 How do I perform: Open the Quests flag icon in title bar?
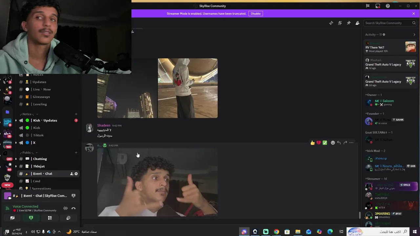tap(368, 6)
